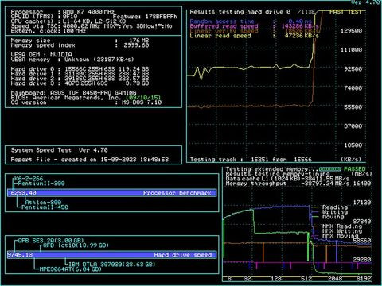382x286 pixels.
Task: Select 'Extern. clock: 100 MHz' text
Action: click(48, 31)
